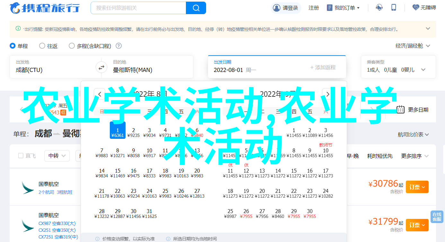The height and width of the screenshot is (242, 445).
Task: Click the mobile phone app icon
Action: click(x=394, y=8)
